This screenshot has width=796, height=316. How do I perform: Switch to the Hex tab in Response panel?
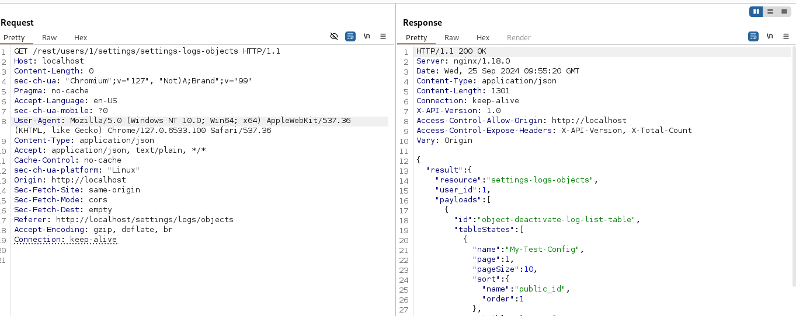pyautogui.click(x=483, y=37)
